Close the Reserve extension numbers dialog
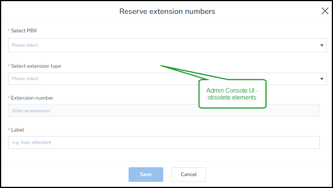The image size is (333, 188). pos(325,11)
